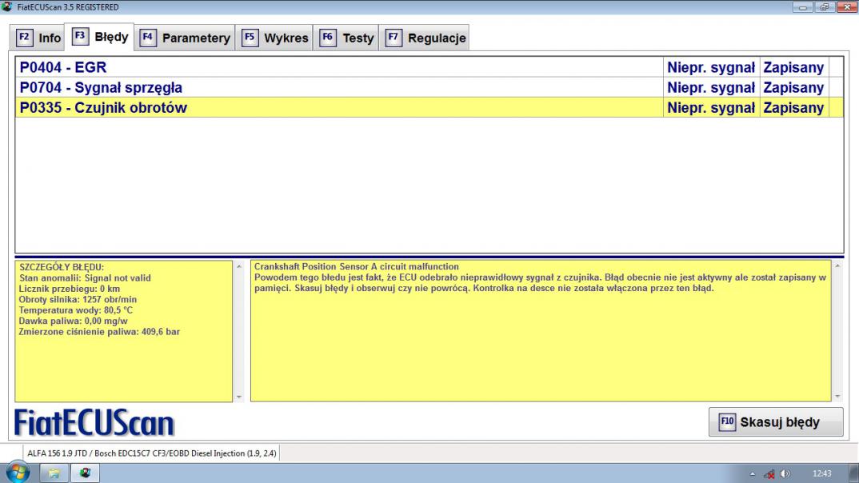Screen dimensions: 859x483
Task: Click the F5 key icon
Action: [250, 38]
